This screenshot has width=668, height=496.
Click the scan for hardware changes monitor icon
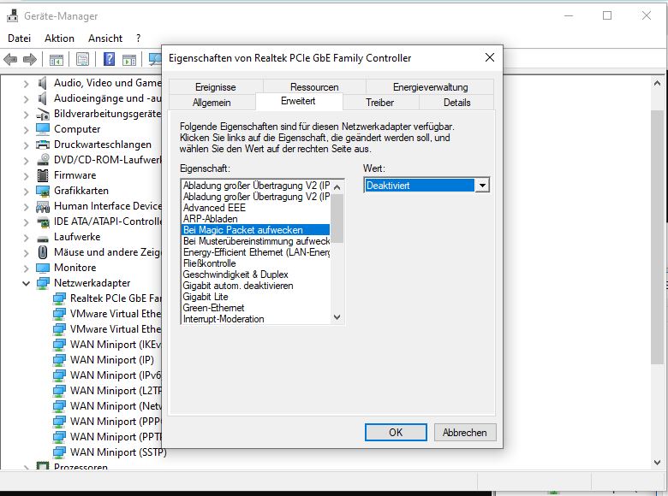pyautogui.click(x=155, y=59)
